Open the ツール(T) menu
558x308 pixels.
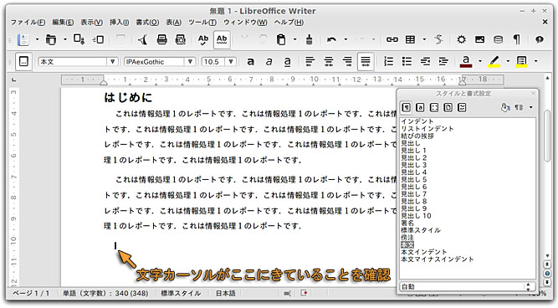point(202,22)
